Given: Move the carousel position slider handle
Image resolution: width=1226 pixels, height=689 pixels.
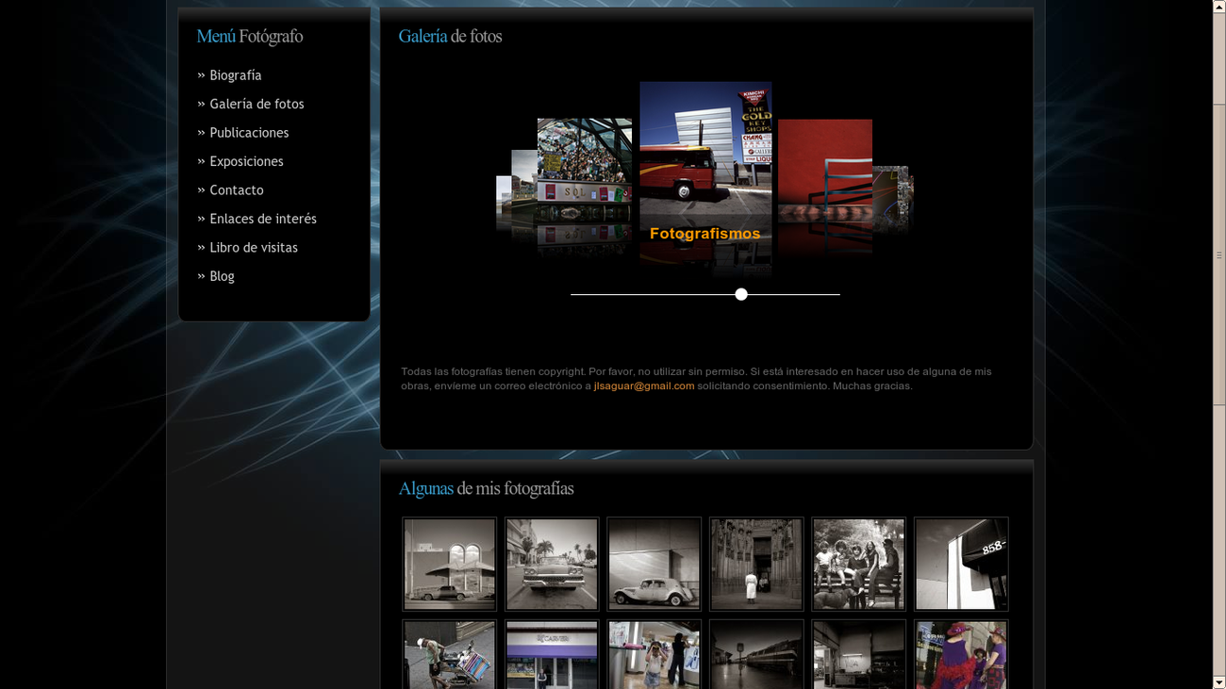Looking at the screenshot, I should pyautogui.click(x=740, y=293).
